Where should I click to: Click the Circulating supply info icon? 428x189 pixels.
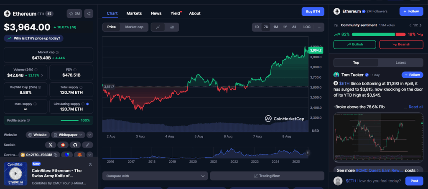(x=83, y=104)
